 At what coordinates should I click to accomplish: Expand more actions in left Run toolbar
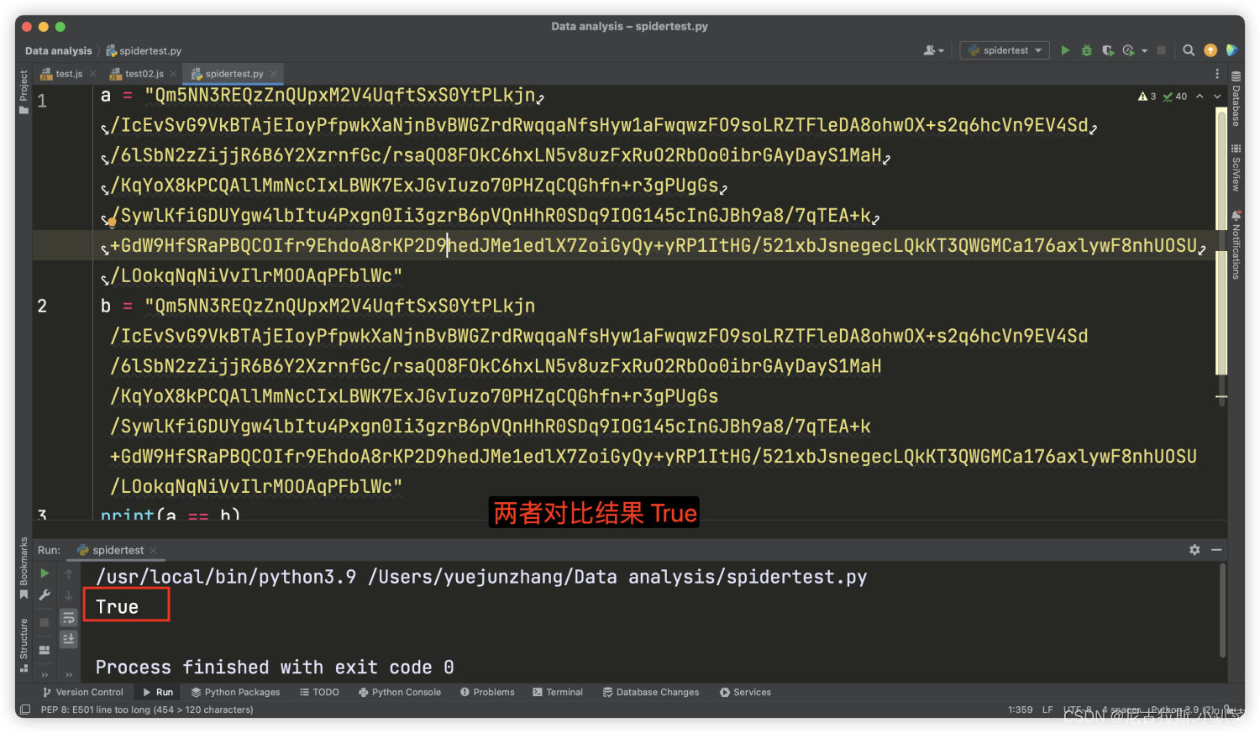click(45, 674)
